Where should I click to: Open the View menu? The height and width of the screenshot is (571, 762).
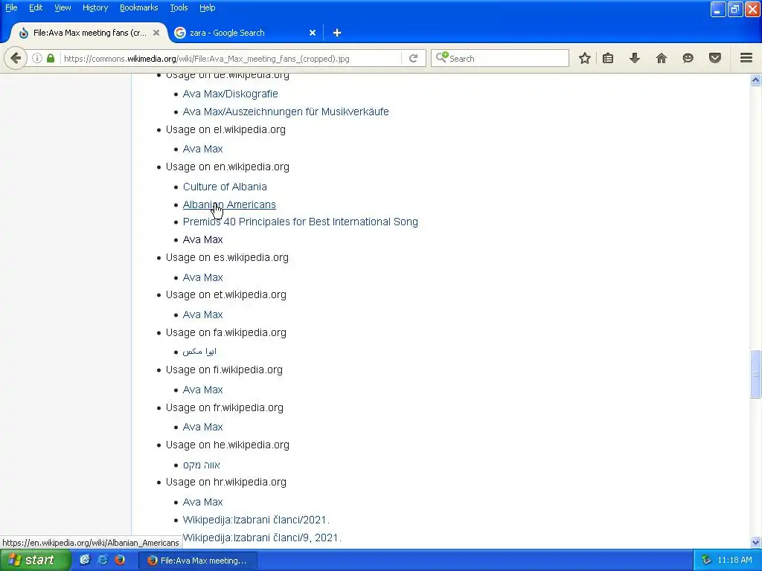(x=63, y=7)
